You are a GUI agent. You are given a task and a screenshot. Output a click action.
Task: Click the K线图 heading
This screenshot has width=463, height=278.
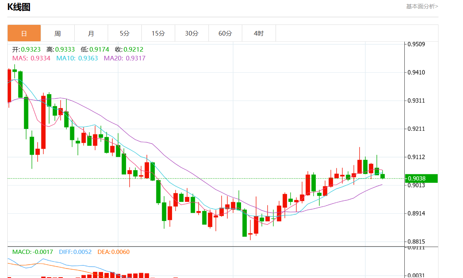tap(19, 7)
